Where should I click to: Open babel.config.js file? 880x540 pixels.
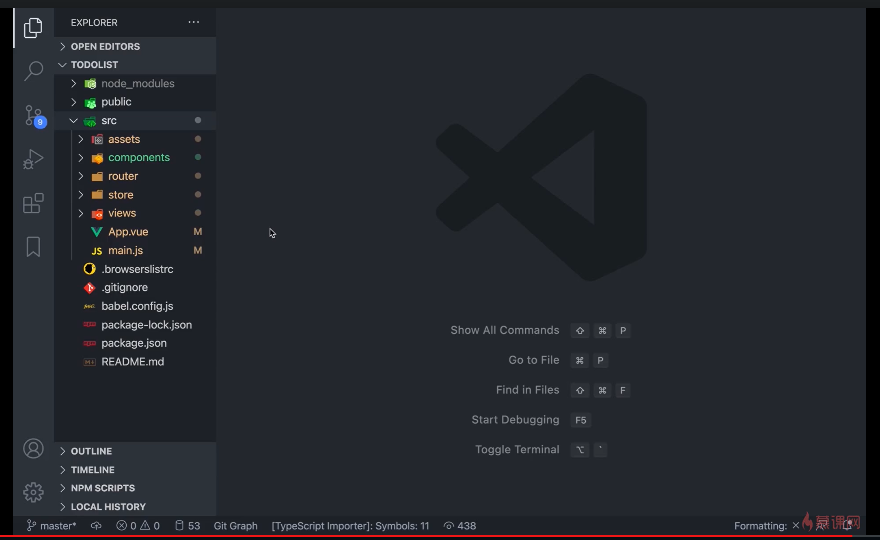[x=135, y=306]
